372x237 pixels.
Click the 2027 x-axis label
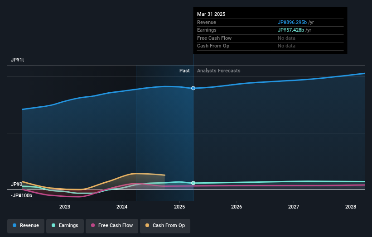pos(294,207)
